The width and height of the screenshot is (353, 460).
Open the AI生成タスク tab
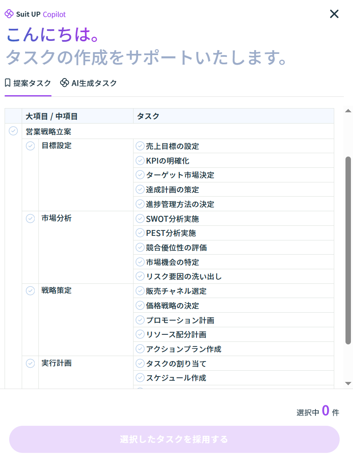coord(88,83)
